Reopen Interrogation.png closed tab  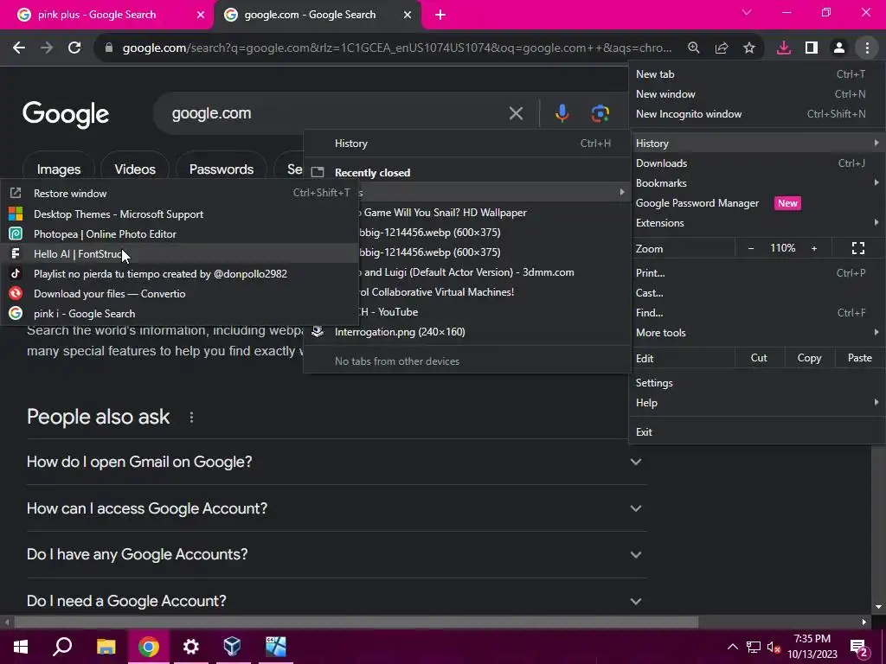(x=466, y=332)
